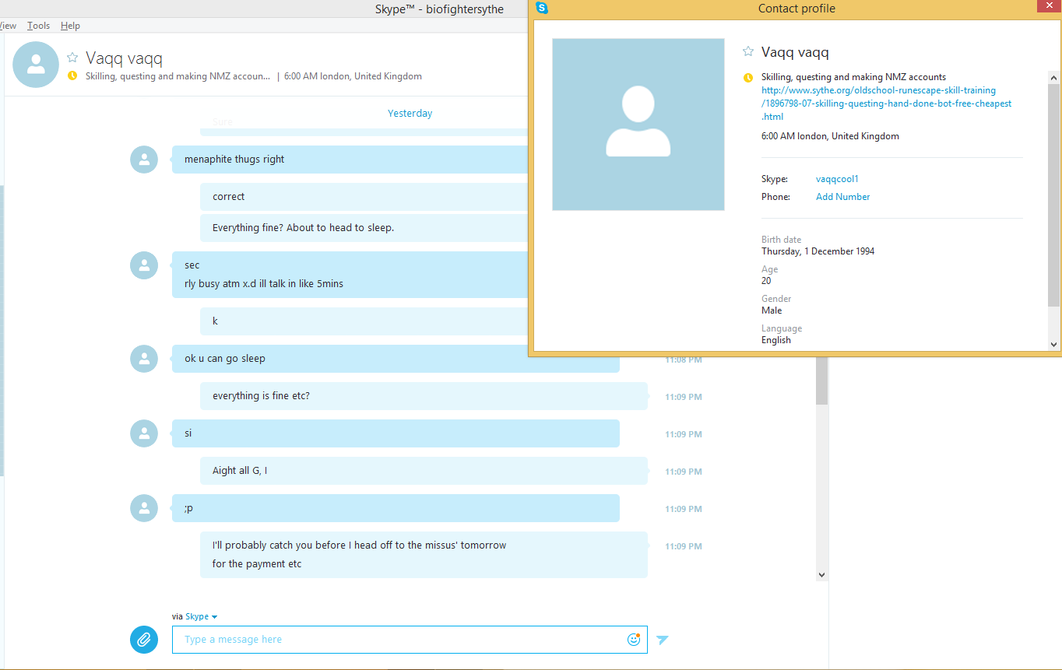The height and width of the screenshot is (670, 1062).
Task: Click the send message arrow icon
Action: [663, 640]
